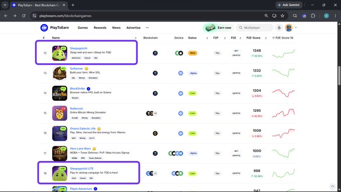The width and height of the screenshot is (341, 192).
Task: Open the Orions Galactic Life link
Action: [x=83, y=128]
